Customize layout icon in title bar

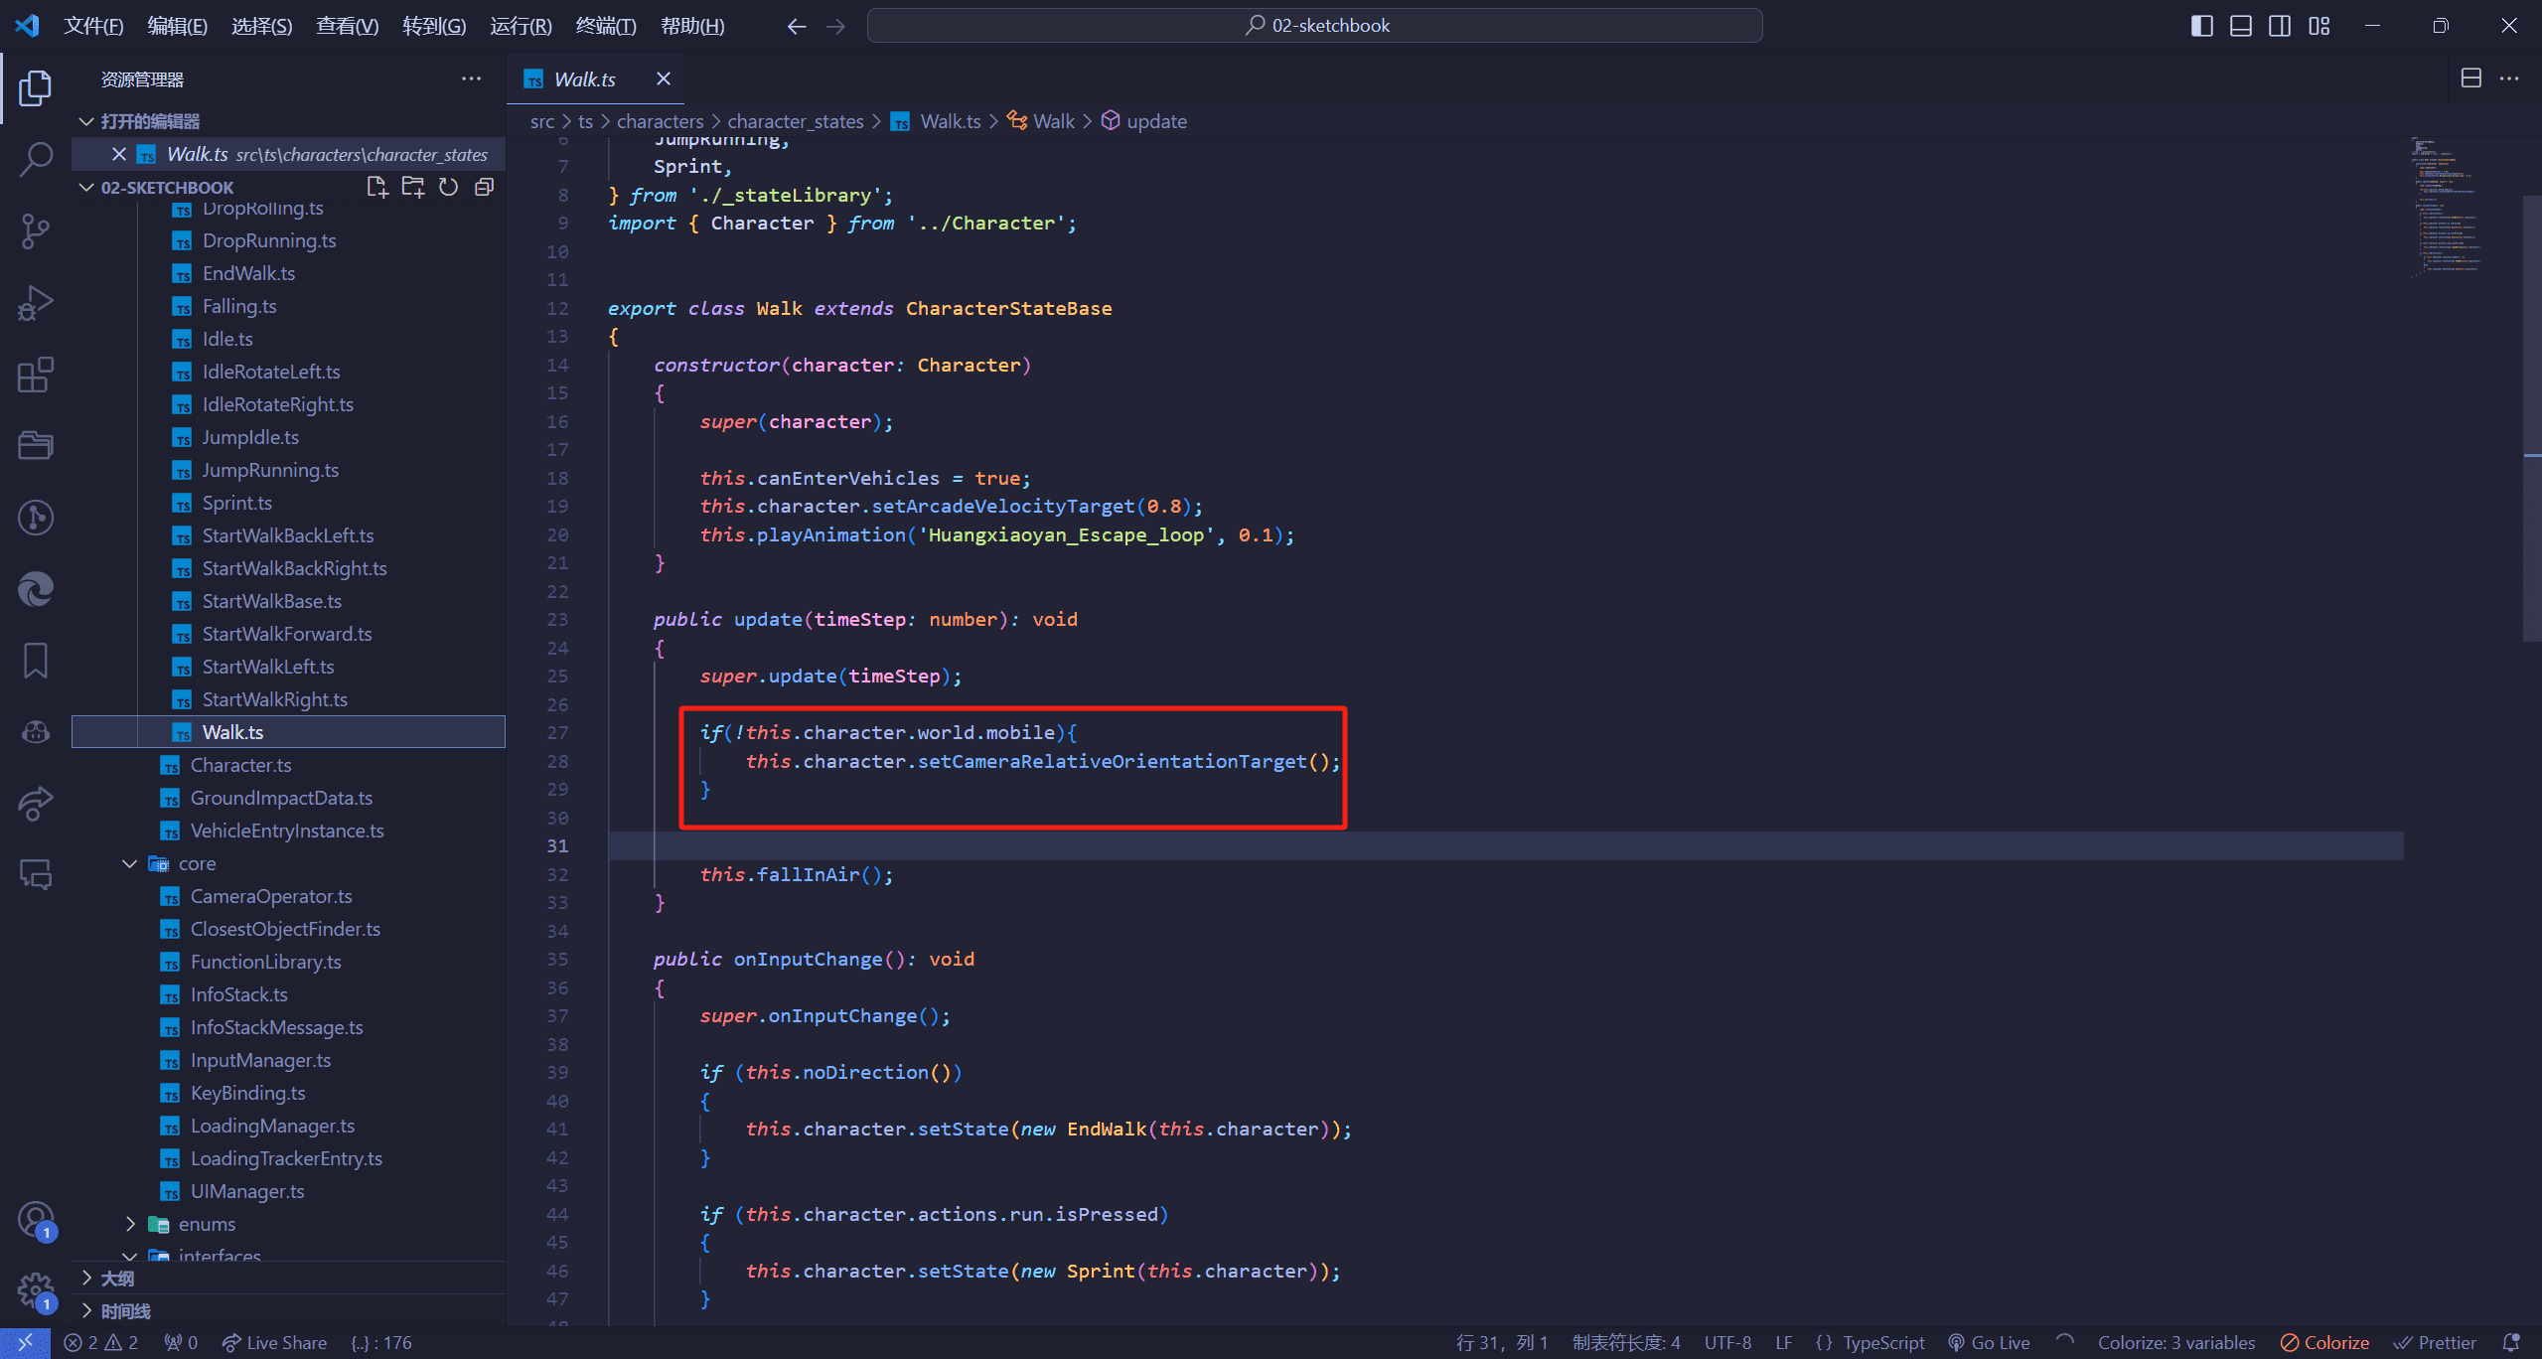[x=2318, y=26]
